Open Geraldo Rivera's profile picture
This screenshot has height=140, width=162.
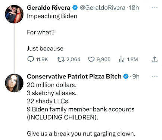coord(14,14)
